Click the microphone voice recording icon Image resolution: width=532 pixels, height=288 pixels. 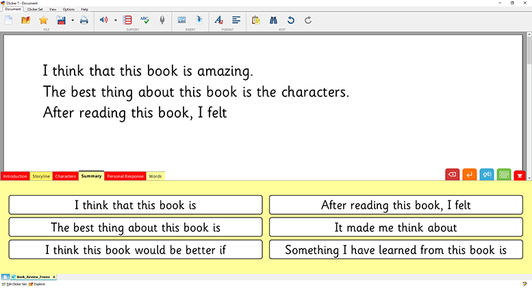pos(162,20)
